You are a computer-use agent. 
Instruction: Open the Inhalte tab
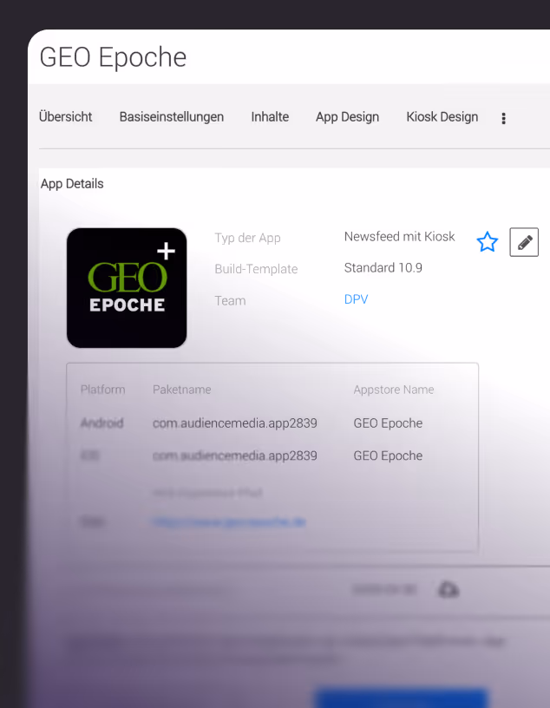click(270, 117)
